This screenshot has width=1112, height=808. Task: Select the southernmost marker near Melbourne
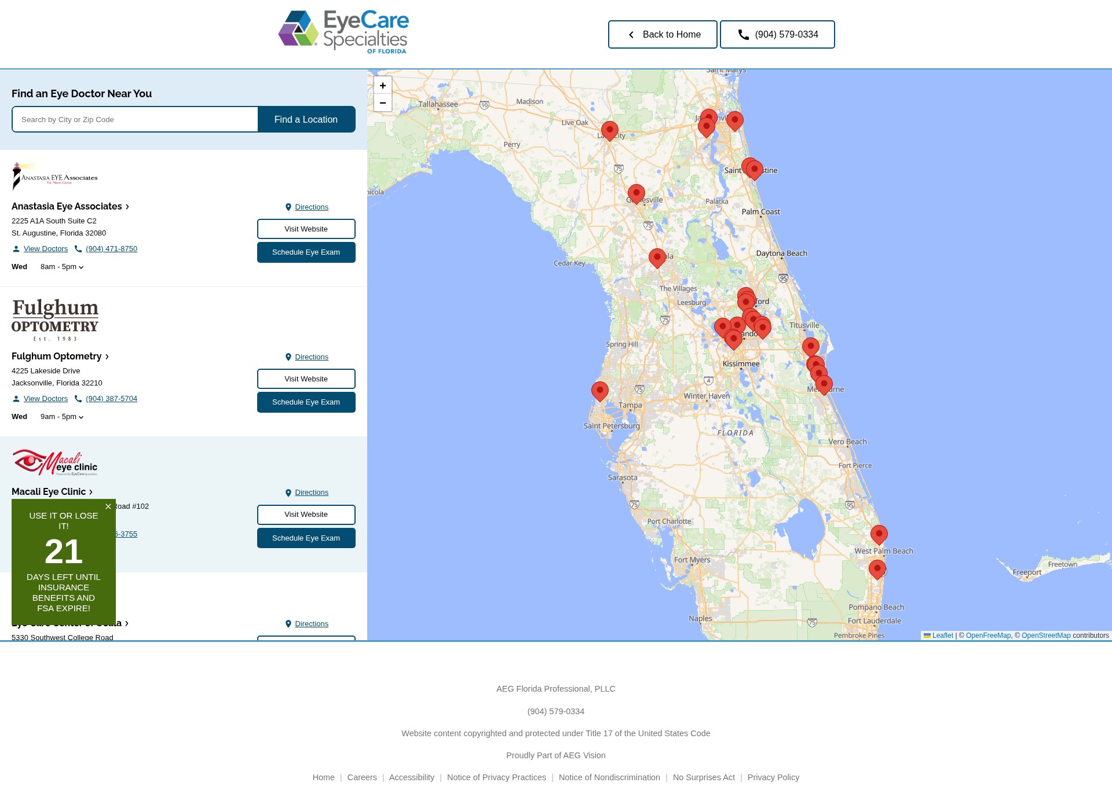click(x=824, y=385)
